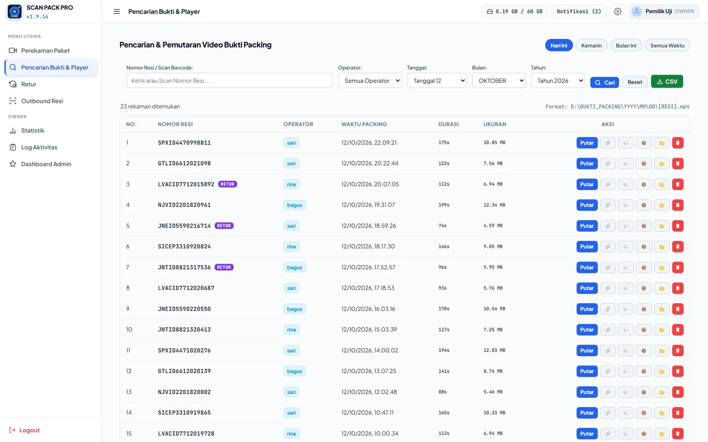This screenshot has width=708, height=442.
Task: Open folder icon for JNEID5590220550 row
Action: (662, 309)
